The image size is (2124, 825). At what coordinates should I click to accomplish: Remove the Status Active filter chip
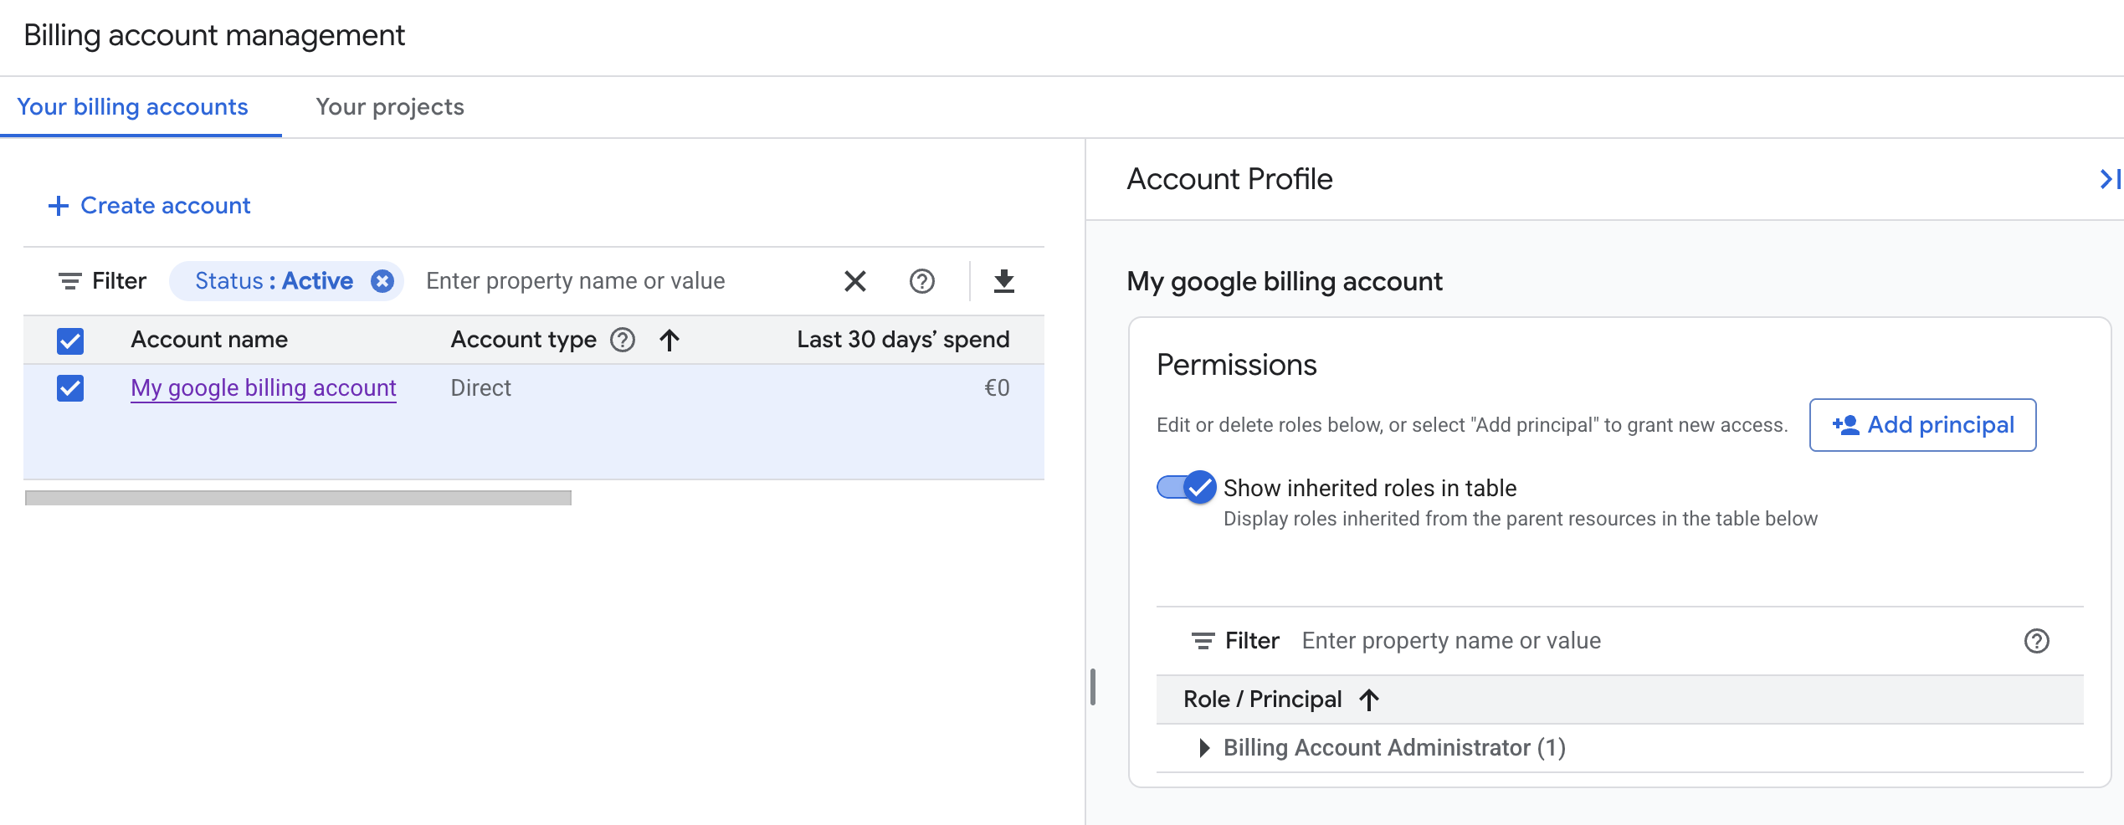pyautogui.click(x=382, y=281)
